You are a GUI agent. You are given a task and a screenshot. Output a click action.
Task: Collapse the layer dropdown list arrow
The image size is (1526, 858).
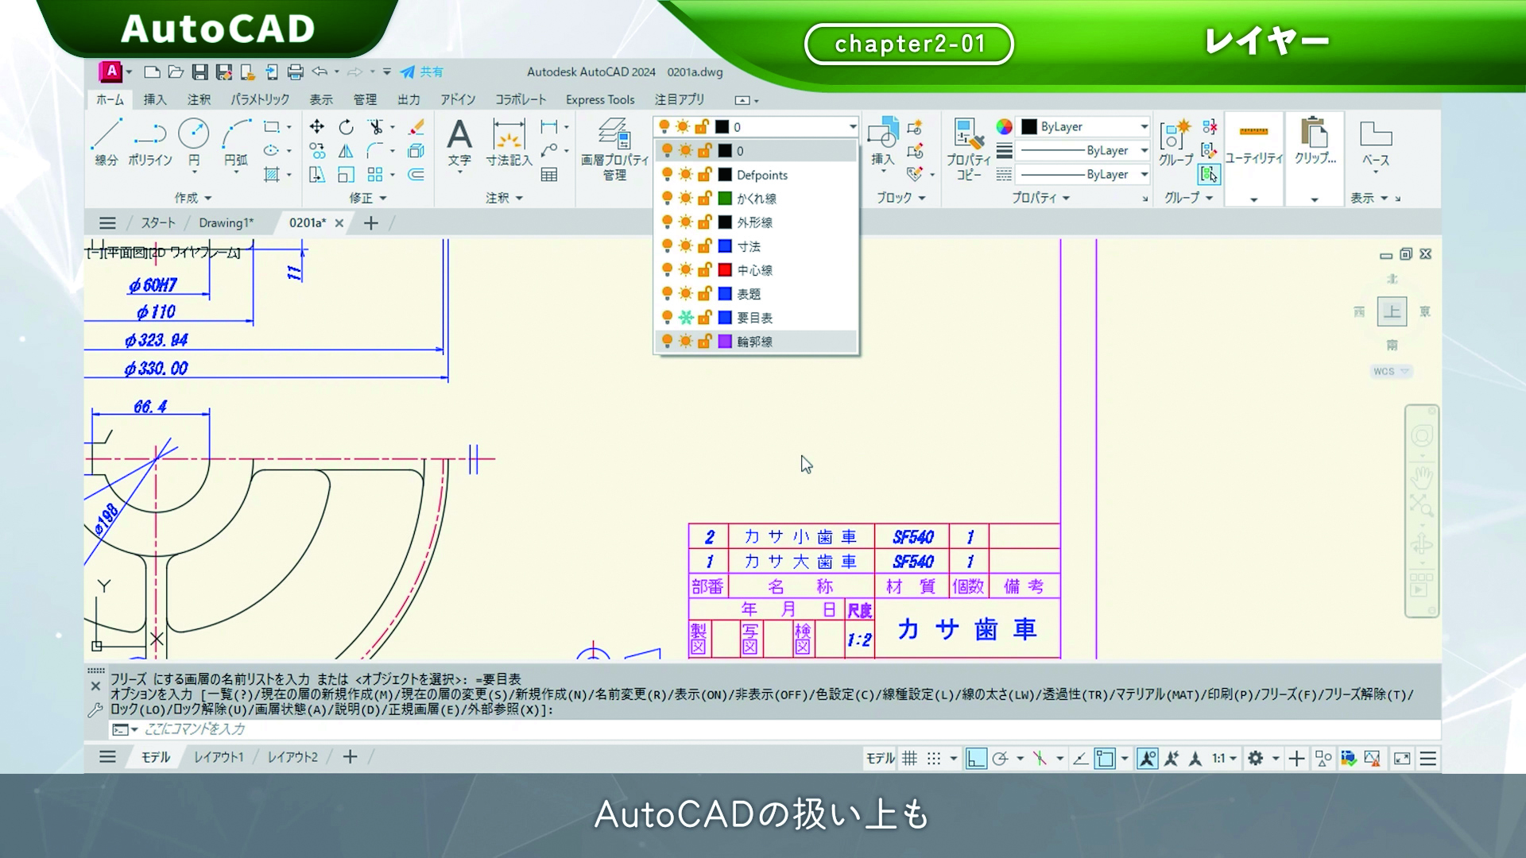pos(852,127)
